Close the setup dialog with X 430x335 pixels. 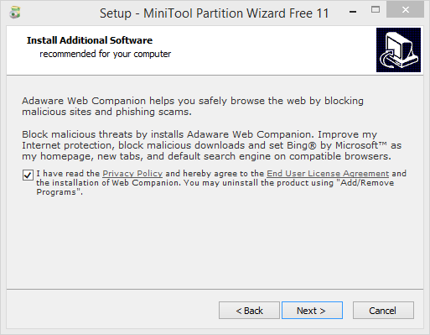coord(405,10)
